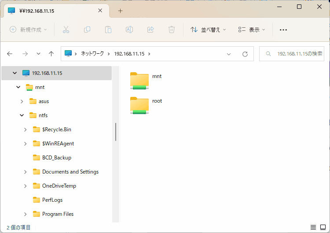Open the three-dot See more menu
This screenshot has height=233, width=330.
click(x=283, y=30)
